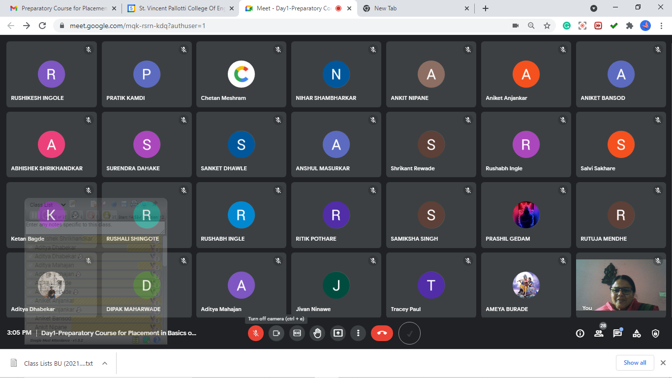Image resolution: width=672 pixels, height=378 pixels.
Task: Open the Grammarly extension icon
Action: (567, 26)
